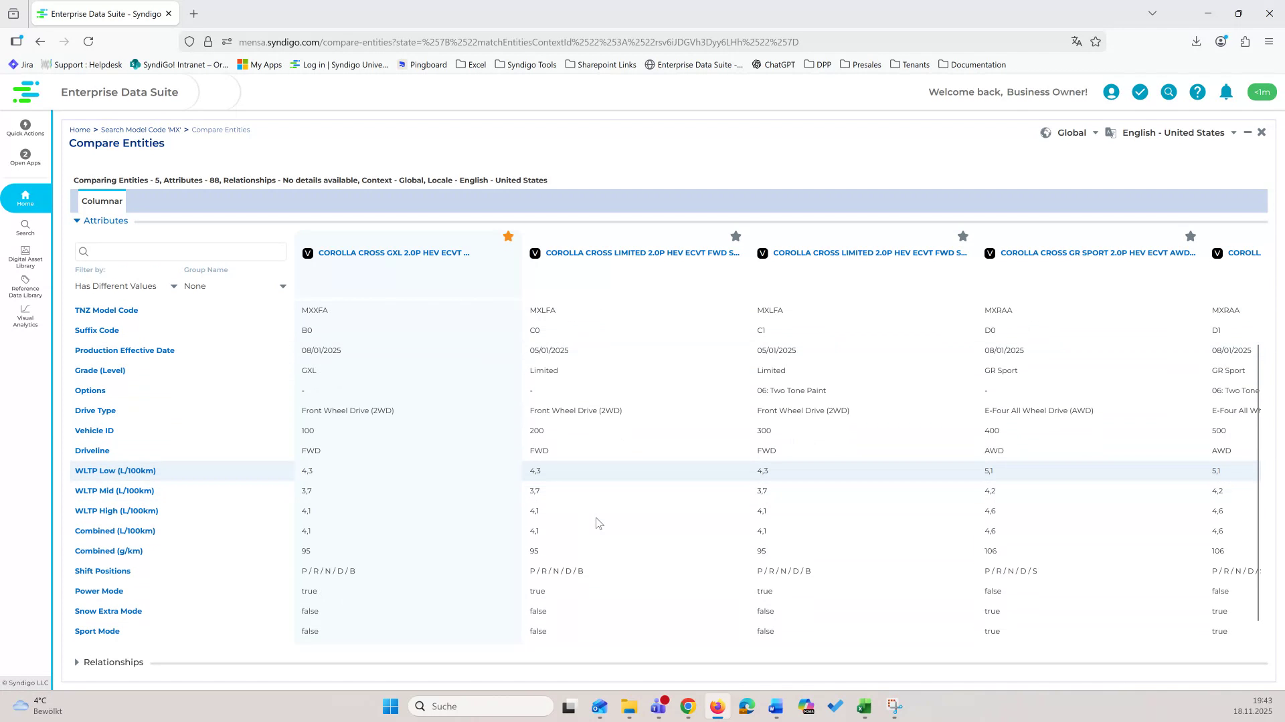Open Quick Actions in the sidebar
The width and height of the screenshot is (1285, 722).
(25, 127)
